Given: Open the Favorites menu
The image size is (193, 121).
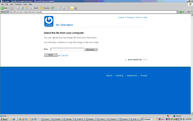Looking at the screenshot, I should (x=18, y=4).
